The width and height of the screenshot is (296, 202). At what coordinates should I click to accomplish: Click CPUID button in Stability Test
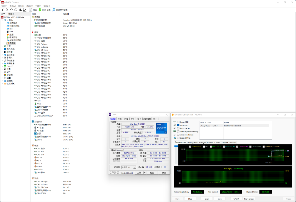pos(236,199)
